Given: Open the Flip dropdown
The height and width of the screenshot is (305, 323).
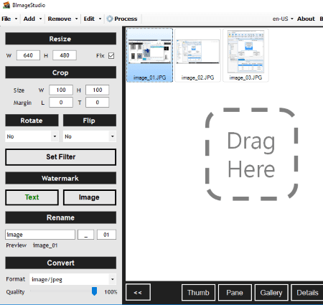Looking at the screenshot, I should tap(90, 136).
